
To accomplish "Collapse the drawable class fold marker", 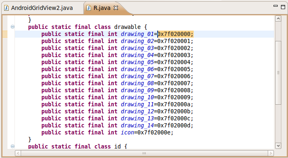I will click(12, 27).
